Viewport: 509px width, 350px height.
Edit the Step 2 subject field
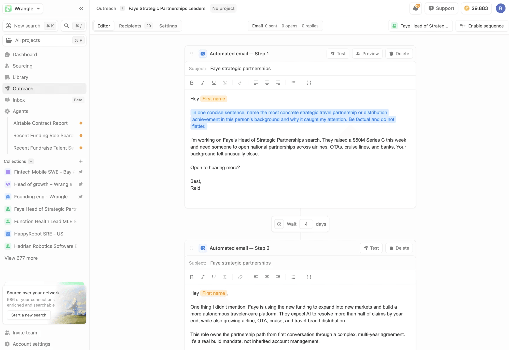(x=300, y=263)
